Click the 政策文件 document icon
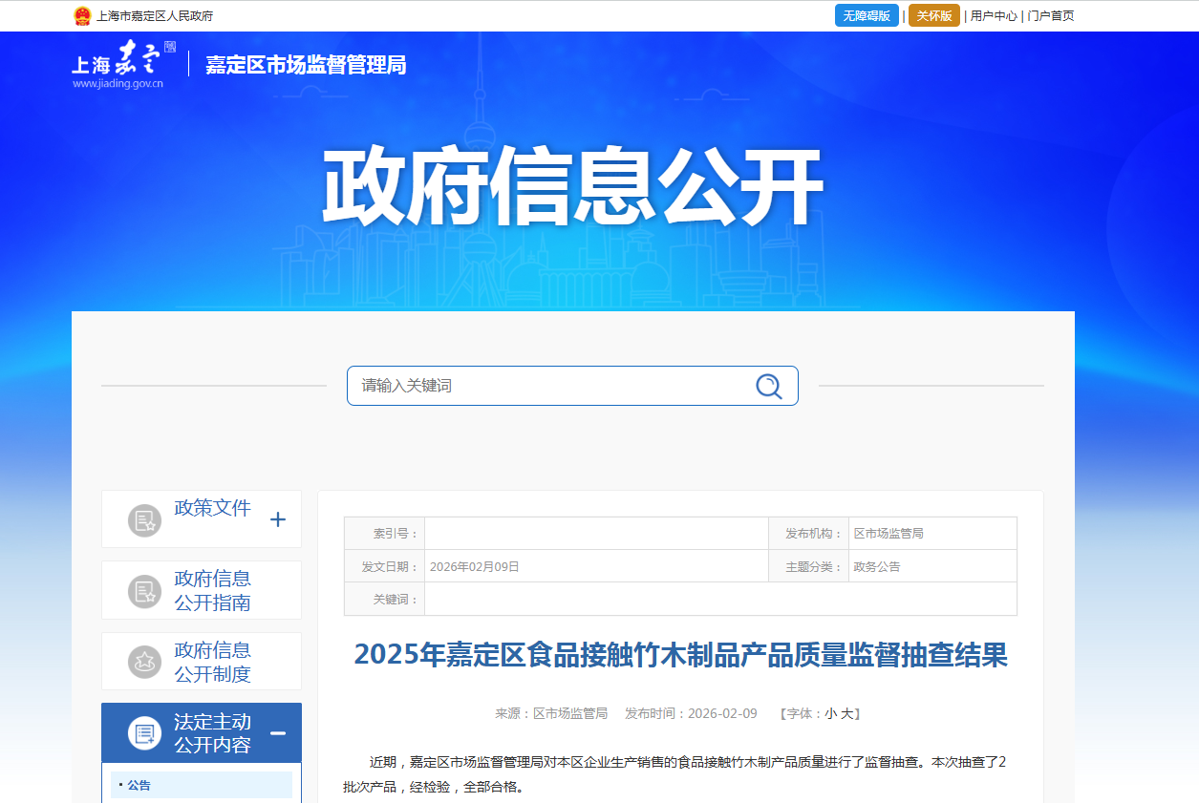 144,520
